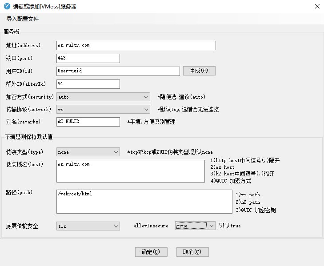
Task: Click the 用户ID(id) text field
Action: [118, 71]
